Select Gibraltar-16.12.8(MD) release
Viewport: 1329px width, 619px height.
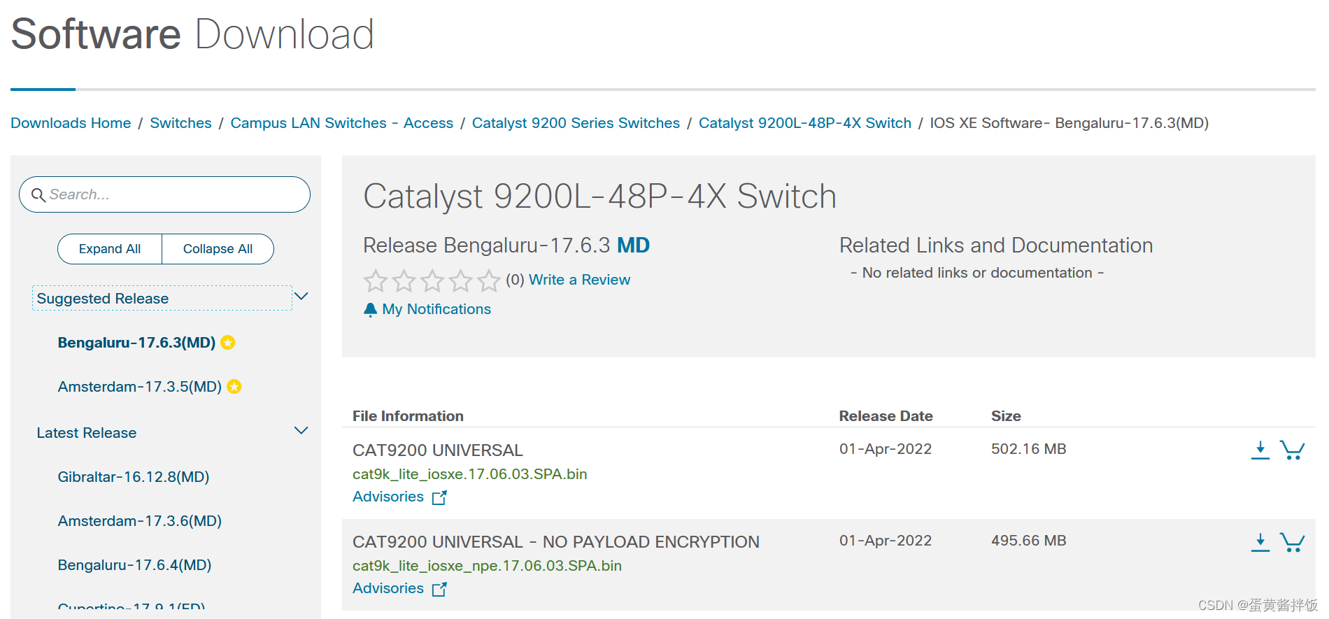pos(134,477)
